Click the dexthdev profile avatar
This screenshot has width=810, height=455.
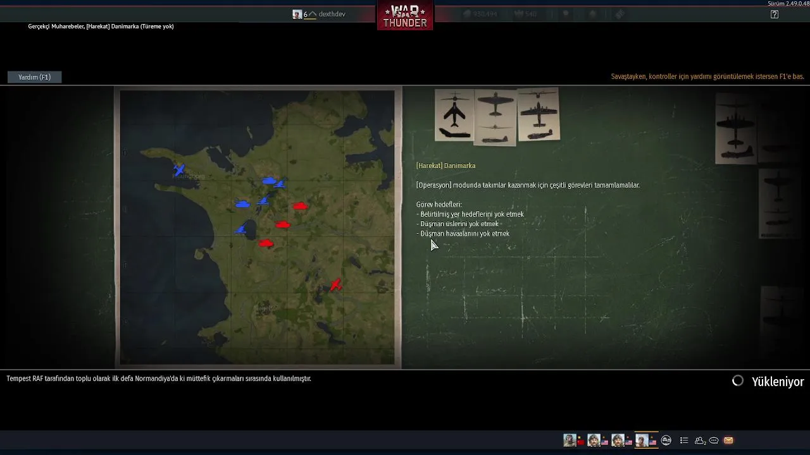[x=297, y=14]
